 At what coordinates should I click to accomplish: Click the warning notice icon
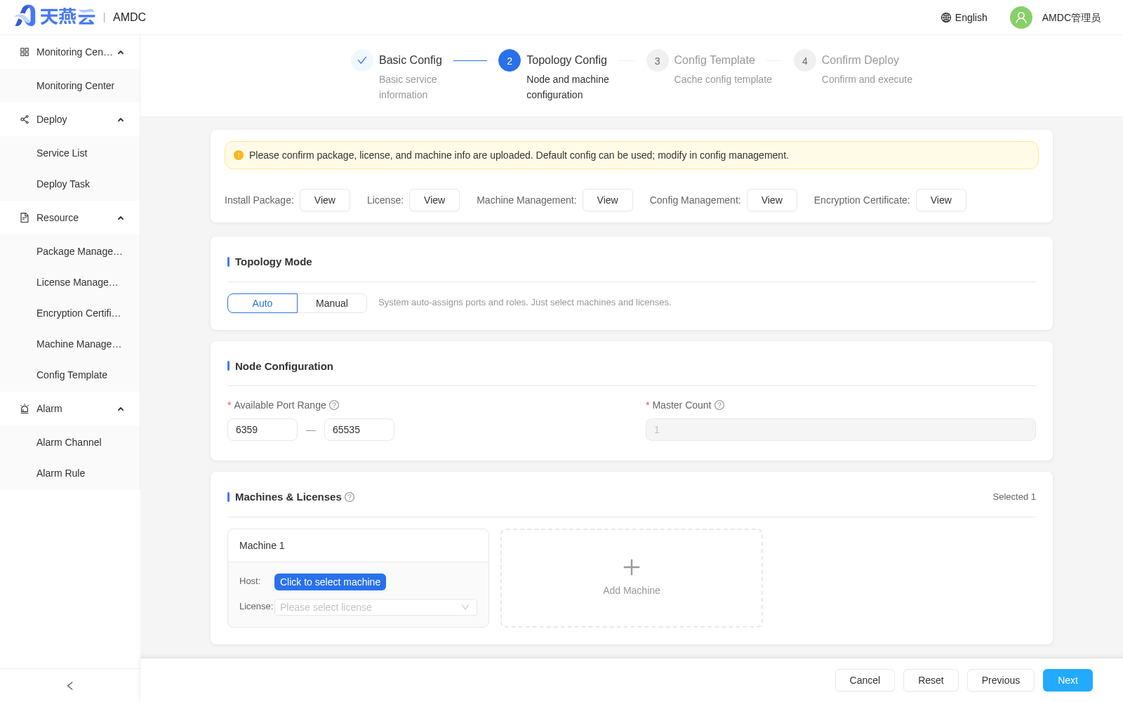(239, 155)
